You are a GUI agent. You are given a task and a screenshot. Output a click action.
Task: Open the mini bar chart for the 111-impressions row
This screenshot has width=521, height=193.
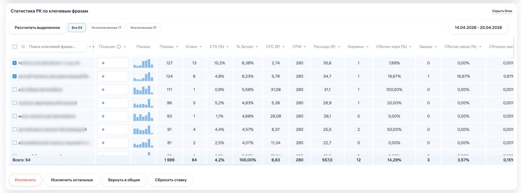pyautogui.click(x=143, y=90)
